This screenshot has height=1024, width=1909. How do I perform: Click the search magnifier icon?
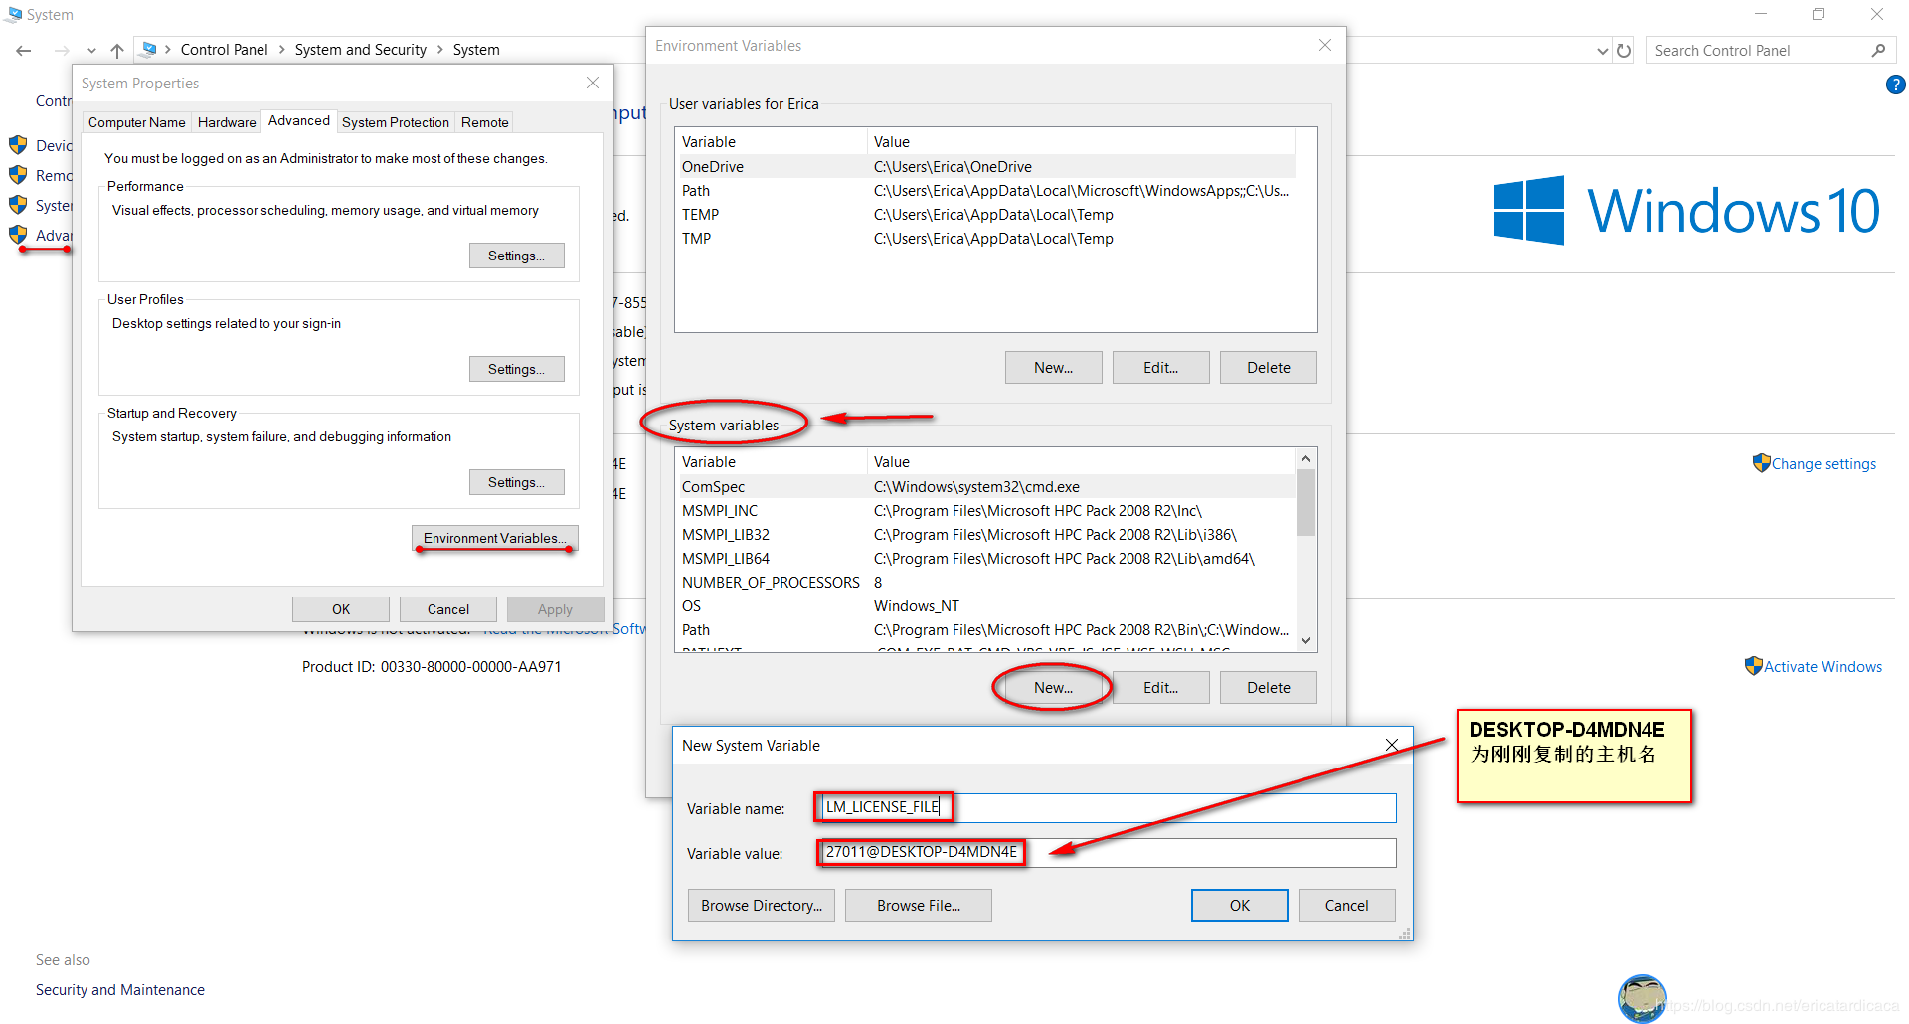point(1878,50)
